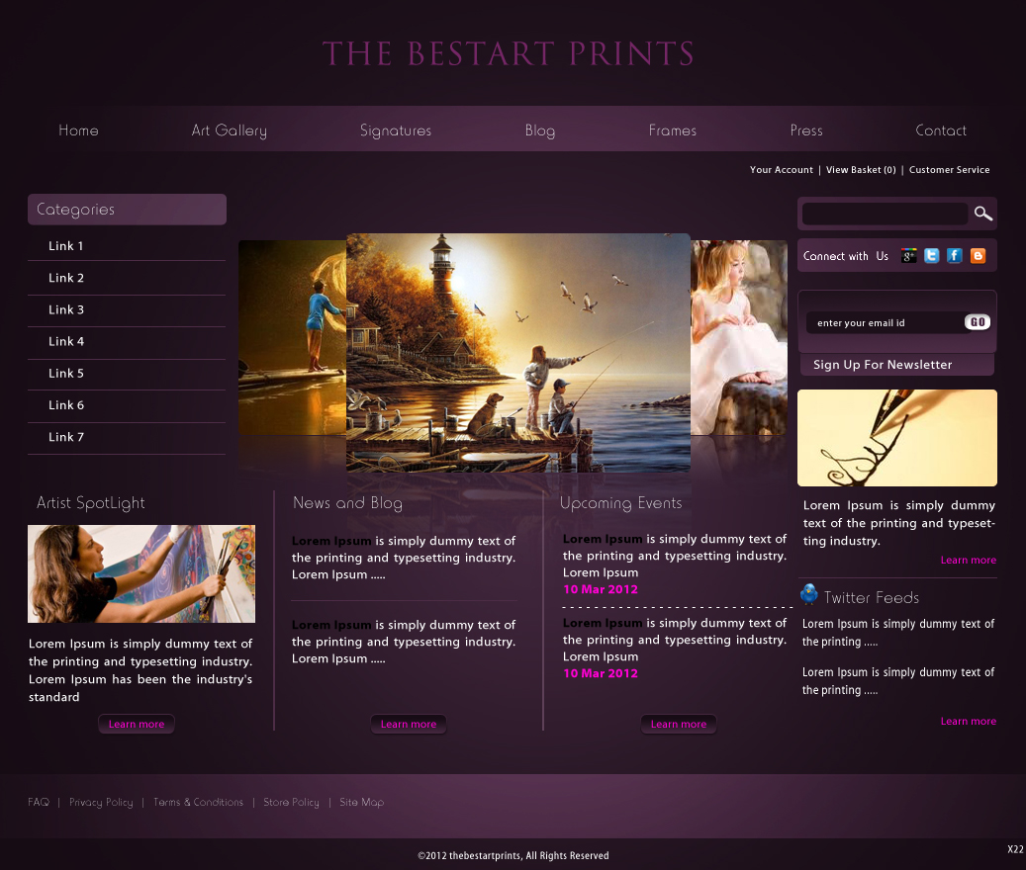Open View Basket (0) link
This screenshot has height=870, width=1026.
click(x=861, y=170)
